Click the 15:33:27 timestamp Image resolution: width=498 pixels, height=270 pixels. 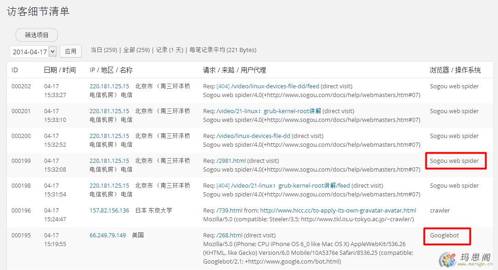[x=55, y=95]
